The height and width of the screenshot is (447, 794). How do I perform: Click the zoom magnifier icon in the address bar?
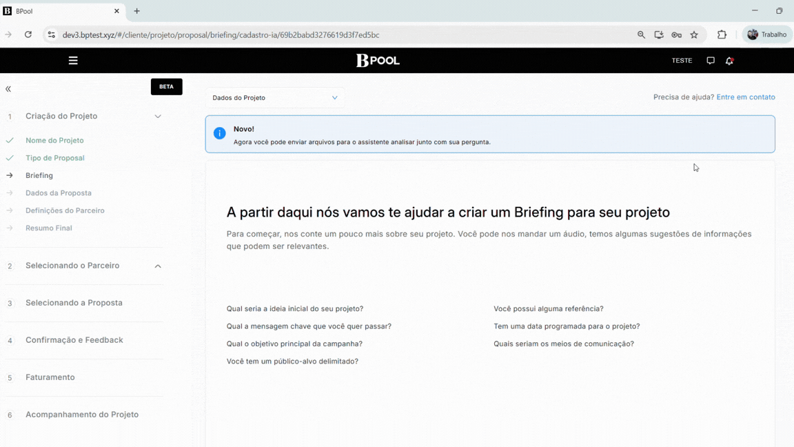pos(641,34)
